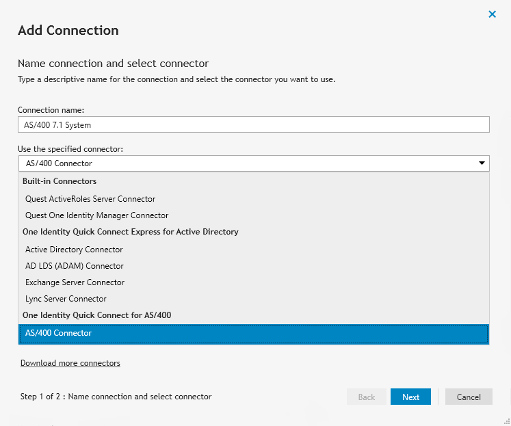Open the Download more connectors link
511x426 pixels.
pyautogui.click(x=70, y=363)
